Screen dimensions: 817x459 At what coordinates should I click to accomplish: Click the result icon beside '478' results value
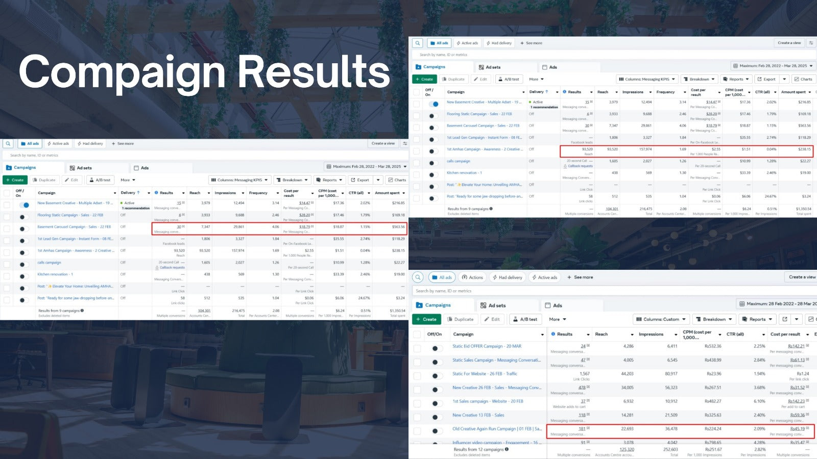point(588,388)
